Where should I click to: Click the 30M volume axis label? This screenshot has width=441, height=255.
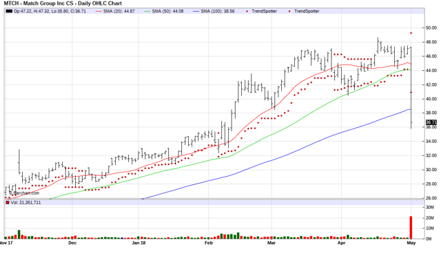click(430, 208)
